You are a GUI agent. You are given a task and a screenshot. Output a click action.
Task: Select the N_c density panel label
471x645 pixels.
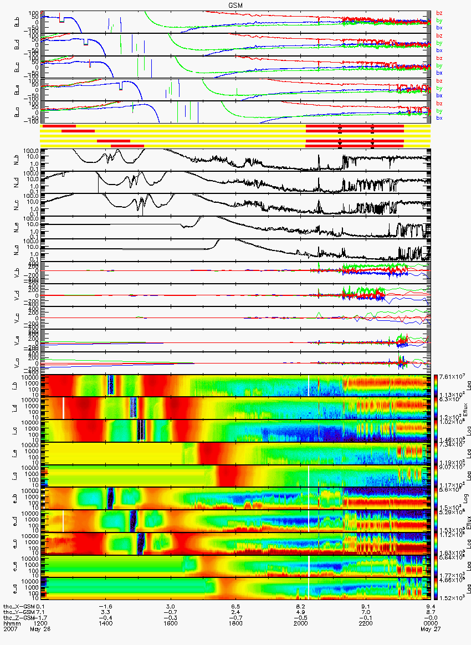click(x=17, y=204)
